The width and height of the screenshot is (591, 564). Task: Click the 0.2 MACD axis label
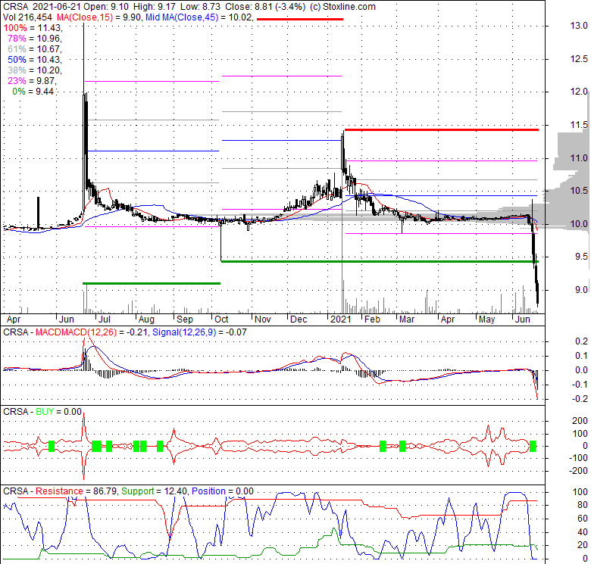[x=582, y=341]
